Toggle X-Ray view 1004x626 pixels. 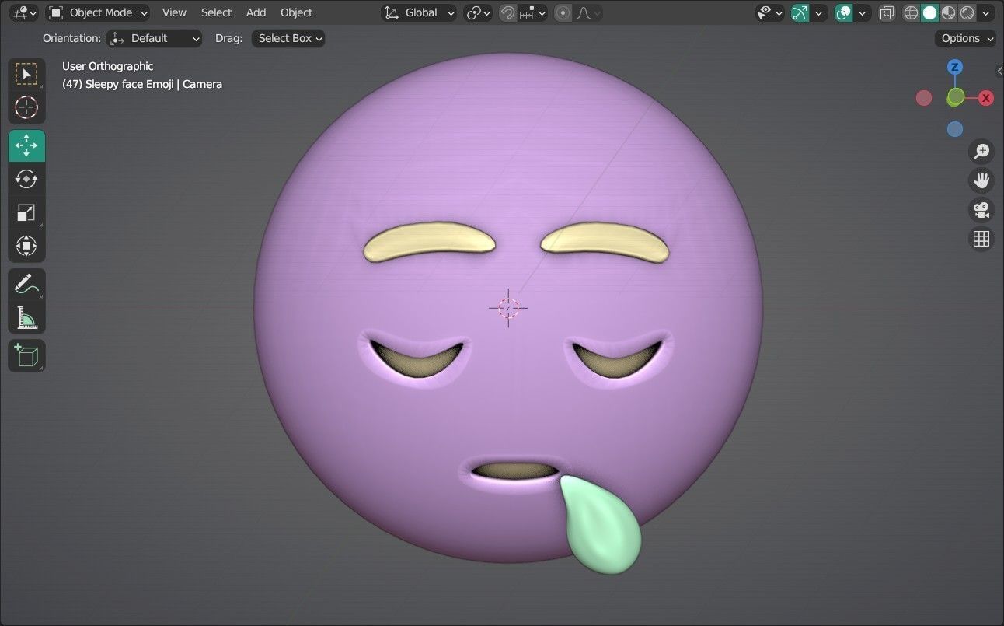(x=887, y=12)
